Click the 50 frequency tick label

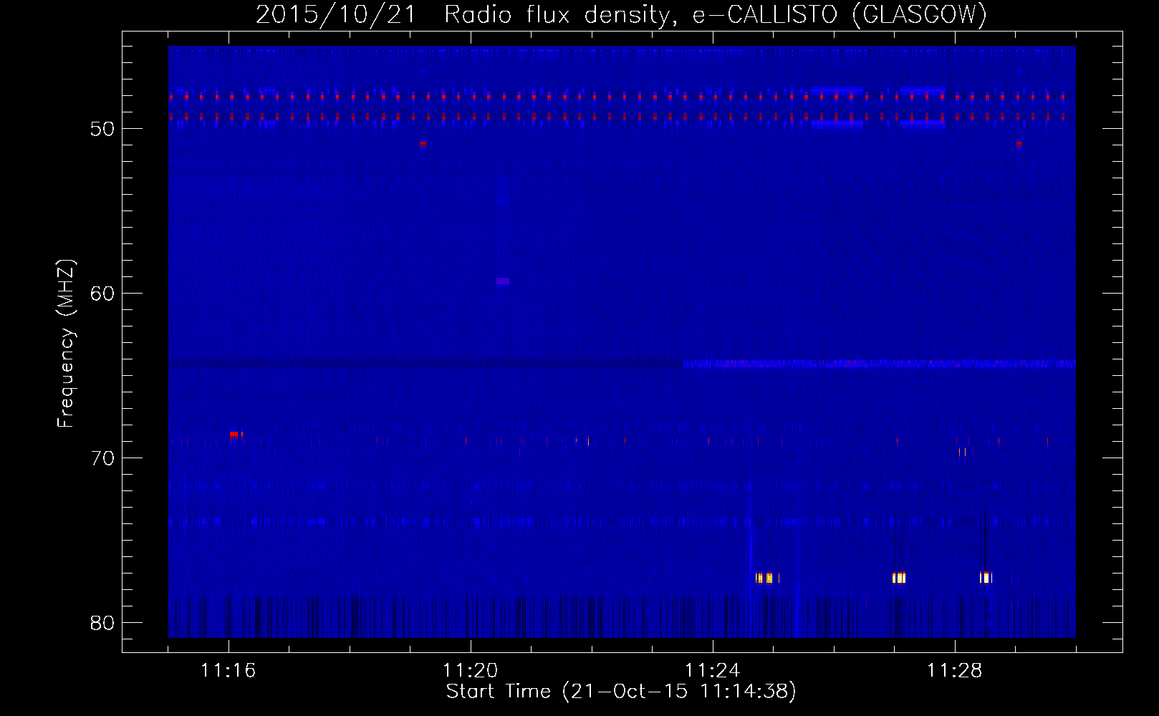102,129
